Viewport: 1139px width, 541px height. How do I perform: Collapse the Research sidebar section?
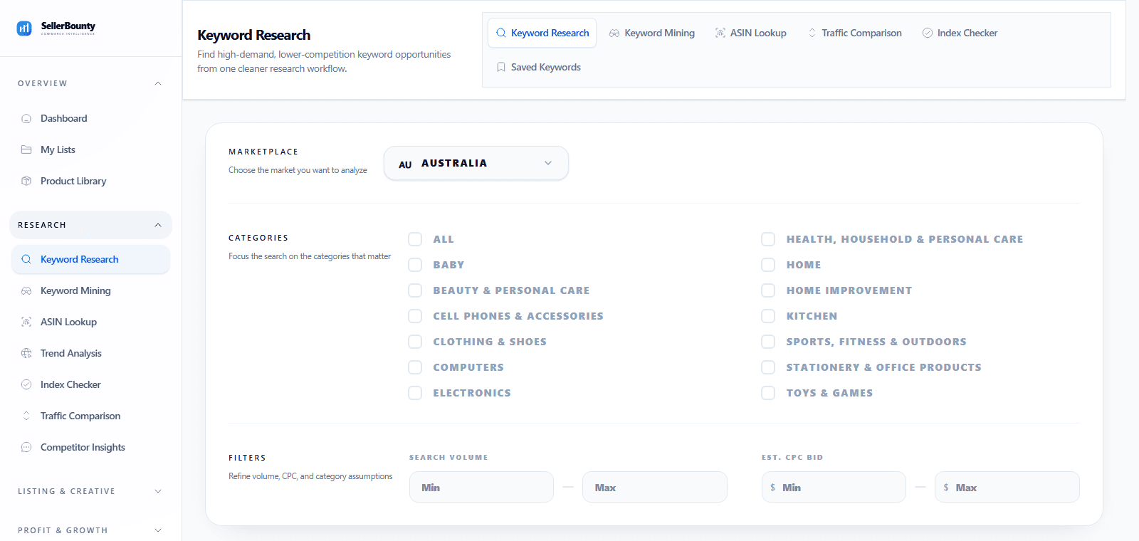pyautogui.click(x=90, y=225)
